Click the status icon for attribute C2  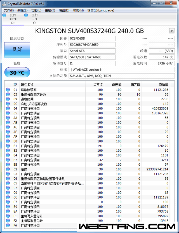pos(8,169)
